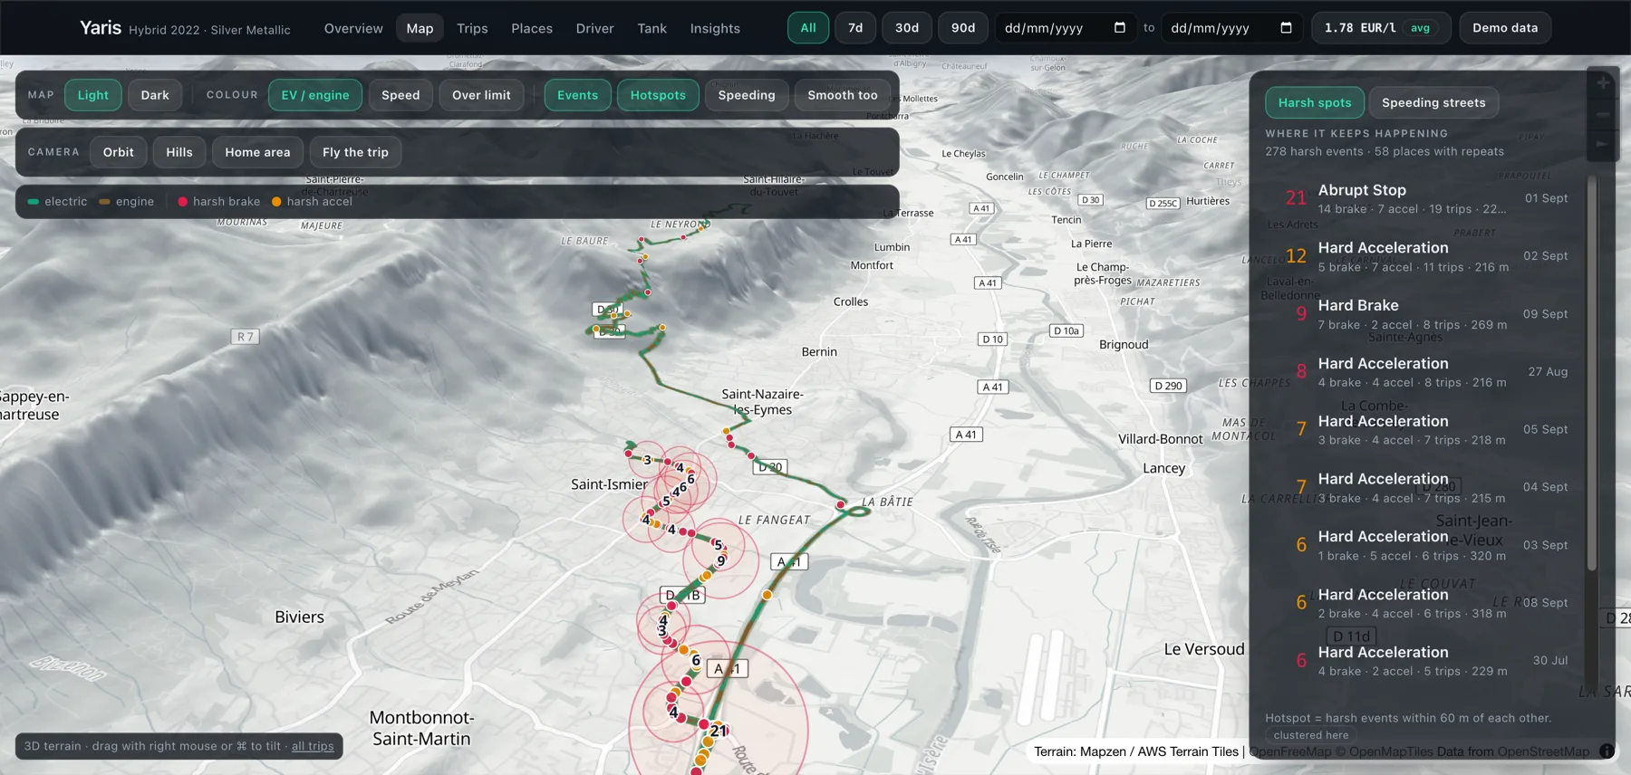
Task: Click the Home area camera button
Action: coord(258,152)
